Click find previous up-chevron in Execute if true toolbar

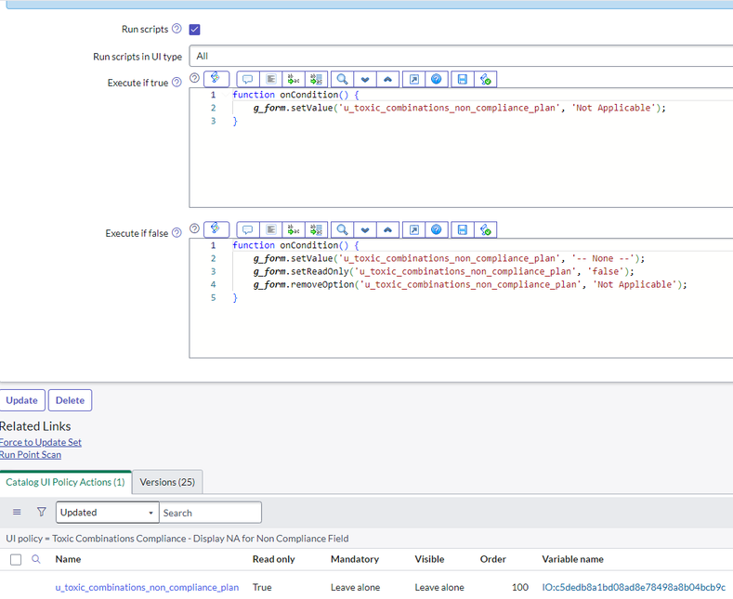[387, 80]
